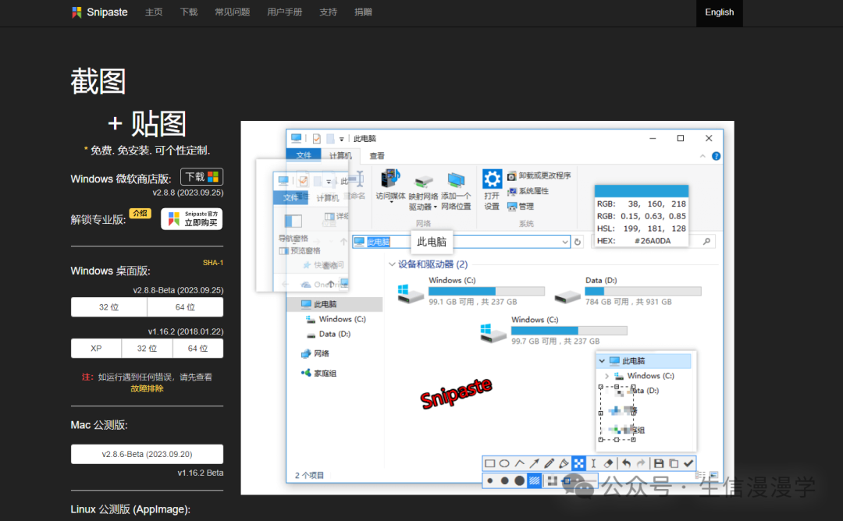Screen dimensions: 843x521
Task: Open the address bar dropdown chevron
Action: pyautogui.click(x=564, y=242)
